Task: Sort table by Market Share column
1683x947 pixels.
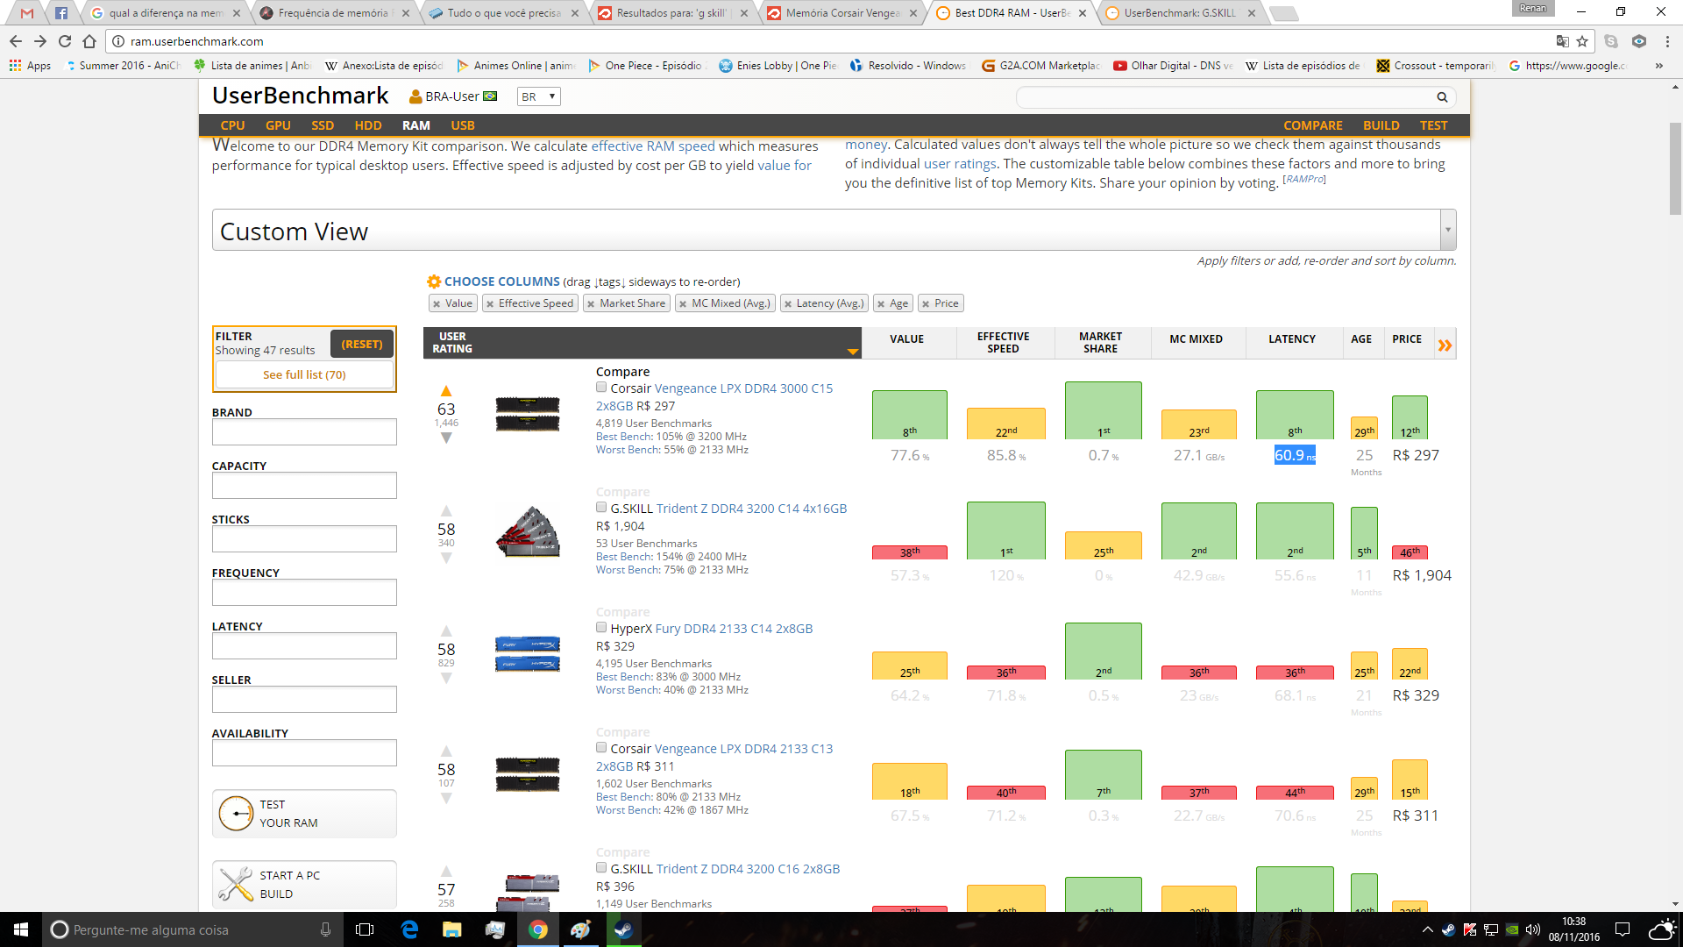Action: (x=1100, y=343)
